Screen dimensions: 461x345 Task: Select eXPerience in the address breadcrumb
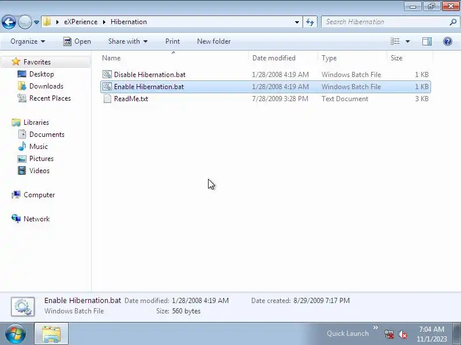click(x=81, y=22)
